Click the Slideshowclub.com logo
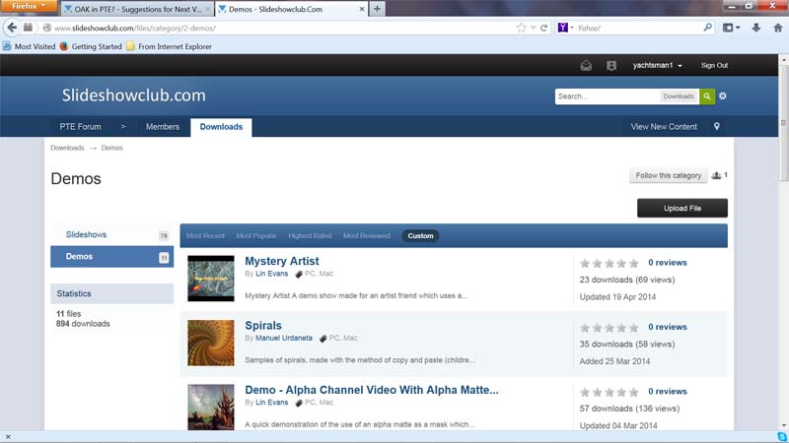Image resolution: width=789 pixels, height=443 pixels. (x=134, y=95)
